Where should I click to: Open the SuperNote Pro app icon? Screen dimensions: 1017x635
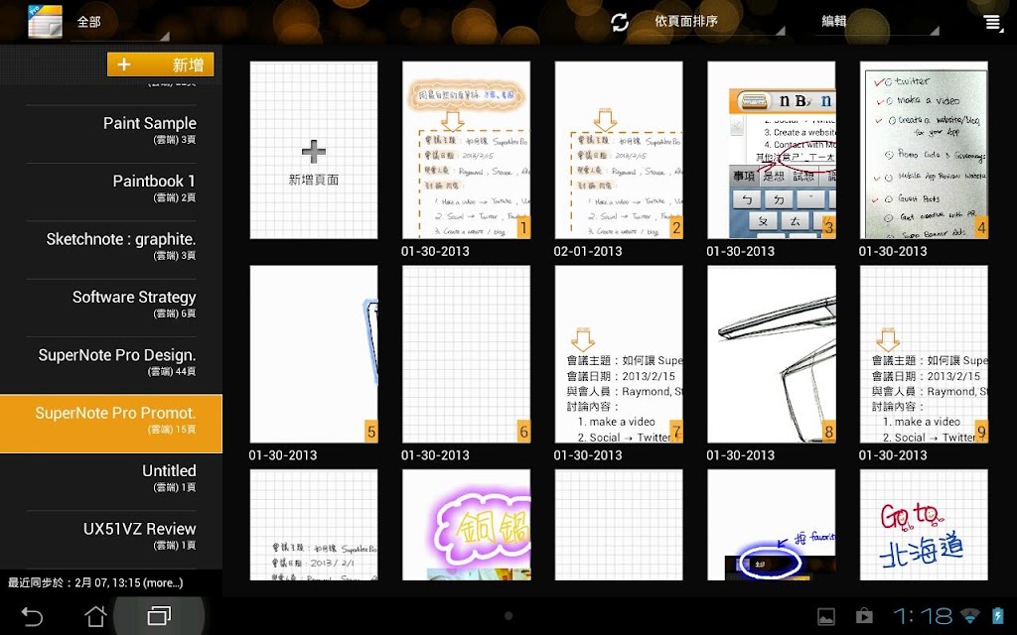tap(45, 22)
